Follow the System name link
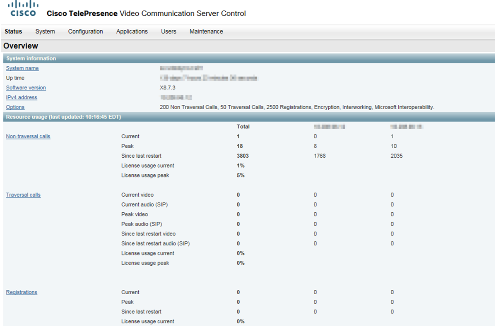The width and height of the screenshot is (496, 327). [22, 68]
